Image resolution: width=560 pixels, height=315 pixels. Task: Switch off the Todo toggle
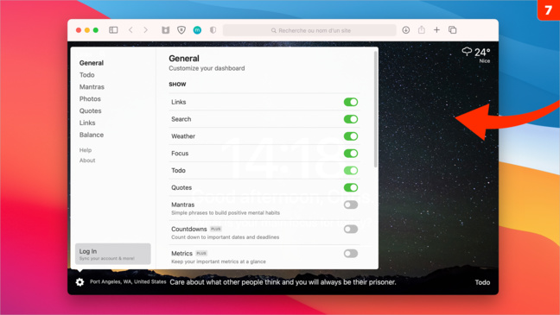351,171
